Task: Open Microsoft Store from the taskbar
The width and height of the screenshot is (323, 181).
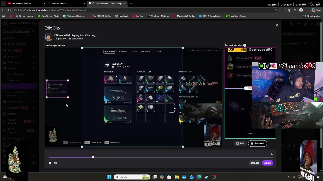Action: point(169,177)
